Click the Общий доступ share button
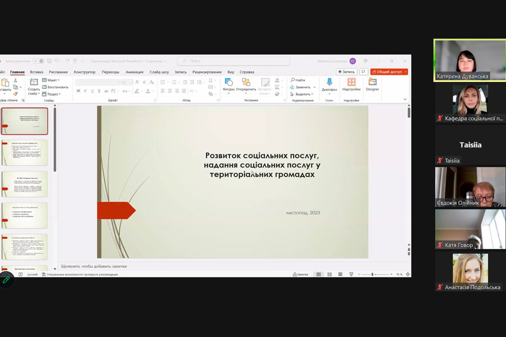 (x=388, y=72)
